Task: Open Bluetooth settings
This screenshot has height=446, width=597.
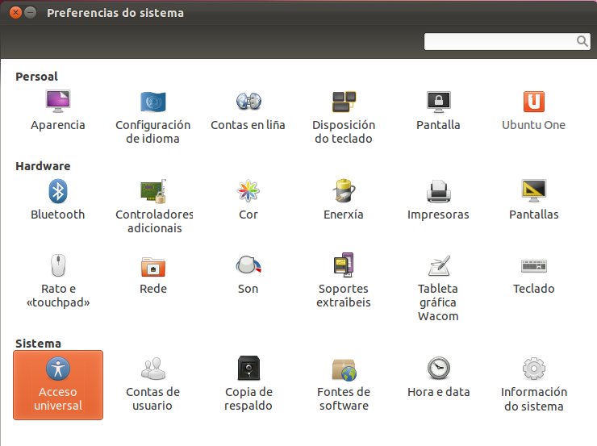Action: pos(58,200)
